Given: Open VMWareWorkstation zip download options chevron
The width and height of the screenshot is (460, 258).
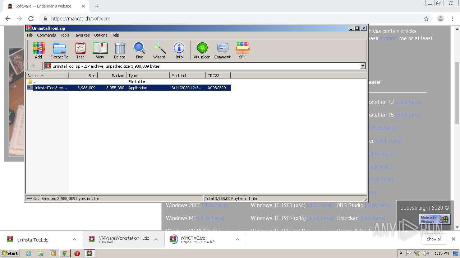Looking at the screenshot, I should [156, 239].
